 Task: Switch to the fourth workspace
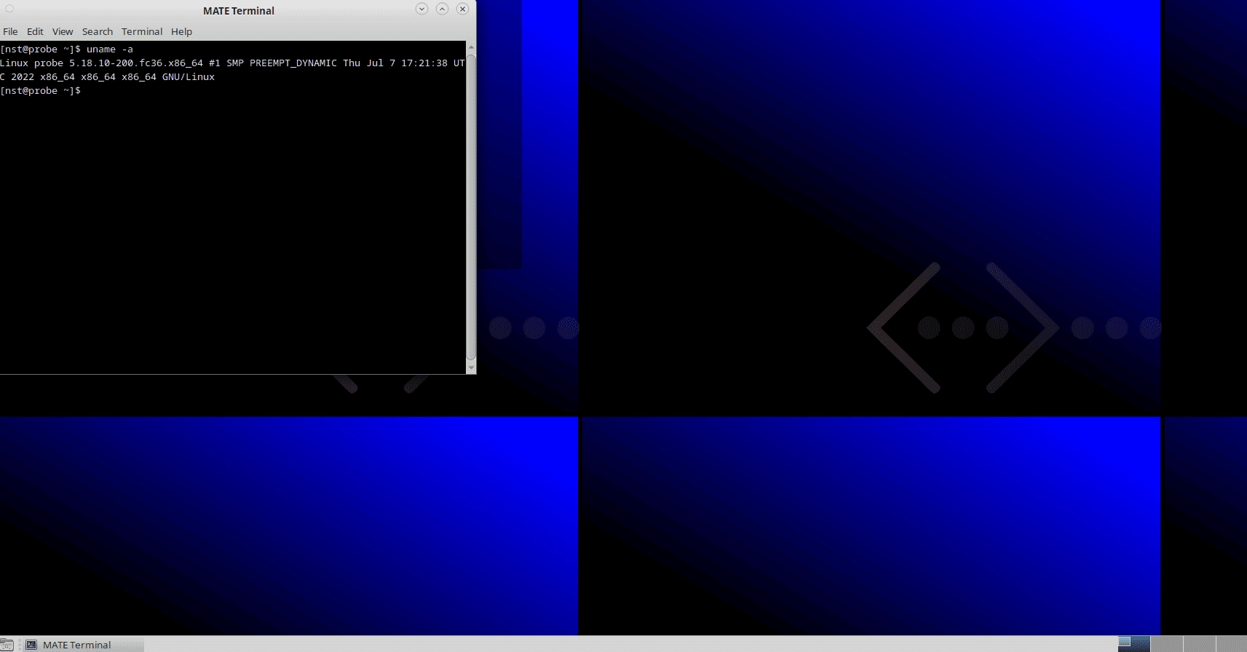(x=1232, y=644)
